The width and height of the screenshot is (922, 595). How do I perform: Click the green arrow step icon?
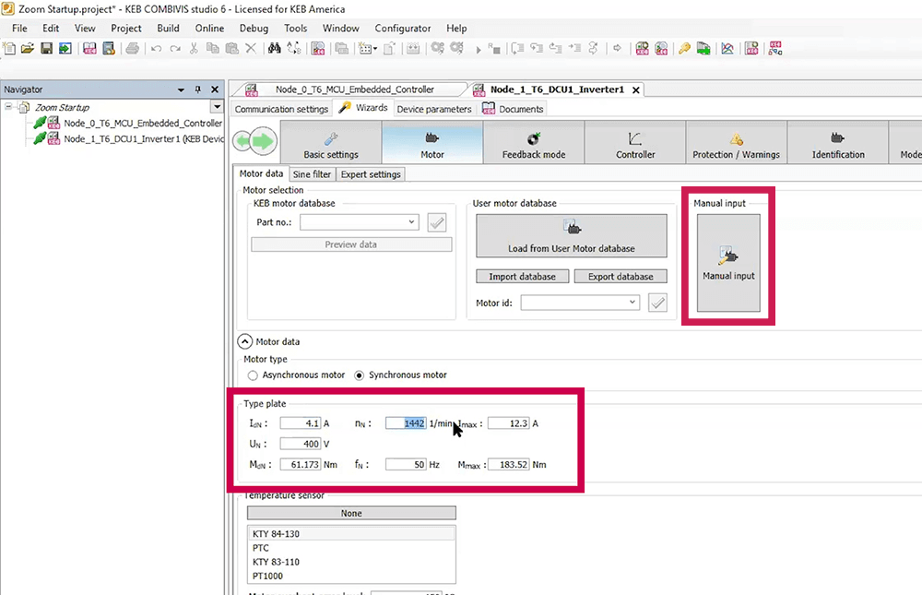(703, 48)
